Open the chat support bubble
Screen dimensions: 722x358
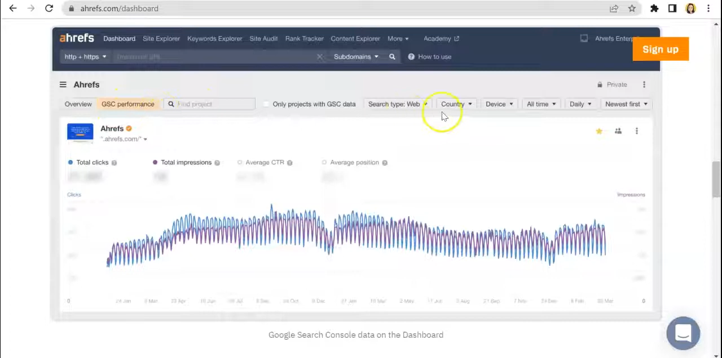pyautogui.click(x=683, y=333)
